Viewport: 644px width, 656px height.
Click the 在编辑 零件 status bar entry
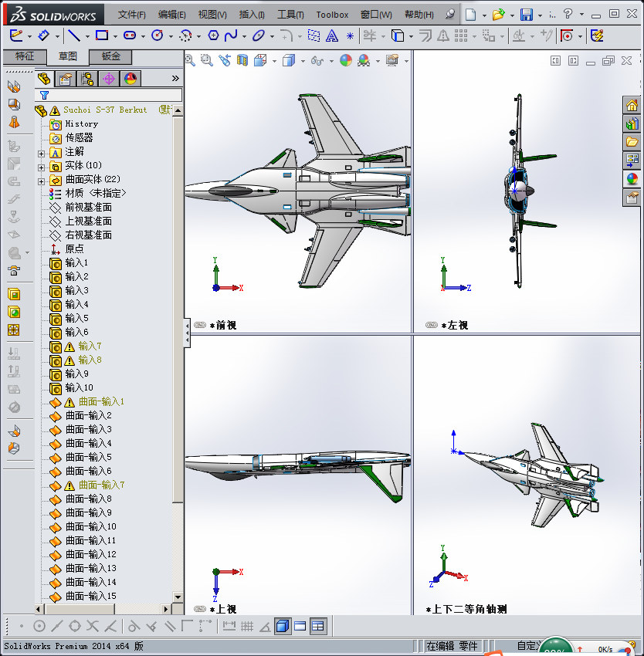tap(452, 646)
